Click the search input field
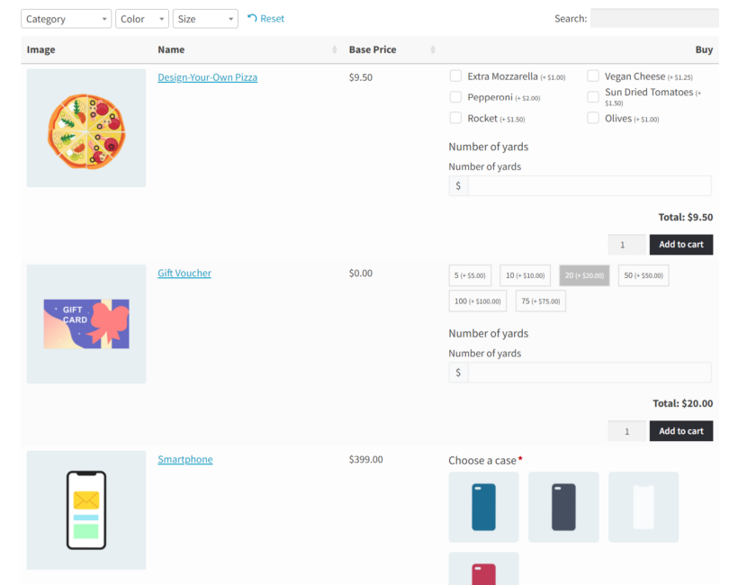The height and width of the screenshot is (585, 738). coord(654,18)
